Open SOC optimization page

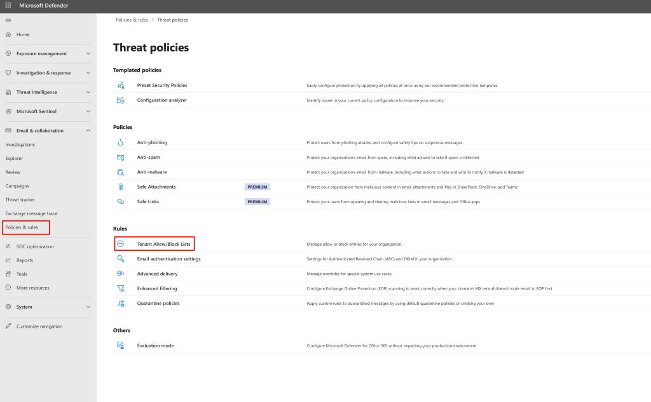coord(35,246)
